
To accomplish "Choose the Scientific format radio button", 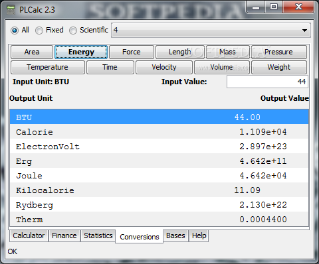I will (73, 31).
